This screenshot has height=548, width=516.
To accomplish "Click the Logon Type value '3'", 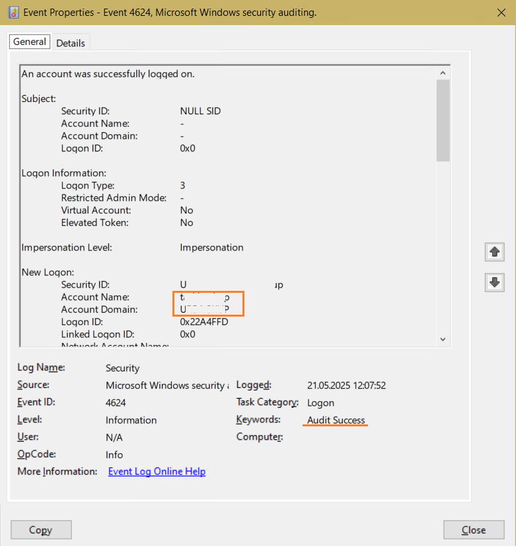I will (x=183, y=186).
